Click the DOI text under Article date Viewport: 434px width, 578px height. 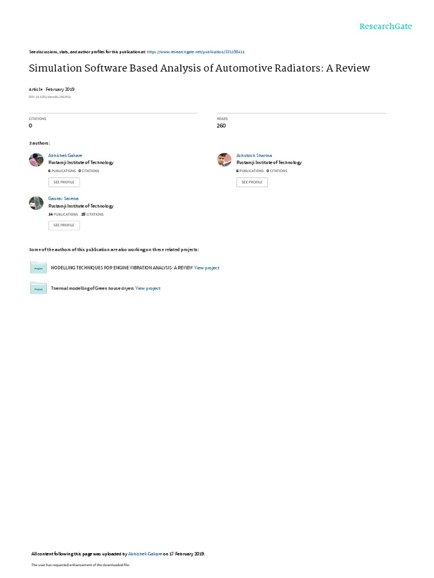tap(50, 97)
